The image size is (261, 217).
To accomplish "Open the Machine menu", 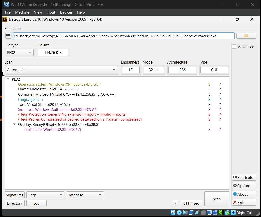I will [22, 12].
